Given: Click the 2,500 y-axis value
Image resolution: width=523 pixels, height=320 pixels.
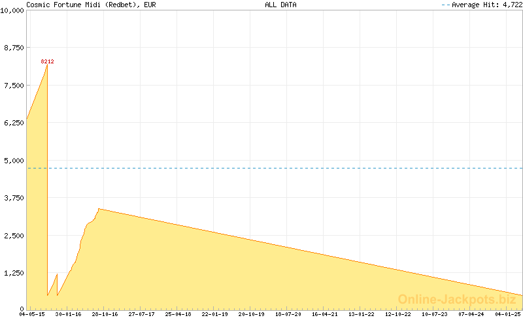Looking at the screenshot, I should [14, 236].
